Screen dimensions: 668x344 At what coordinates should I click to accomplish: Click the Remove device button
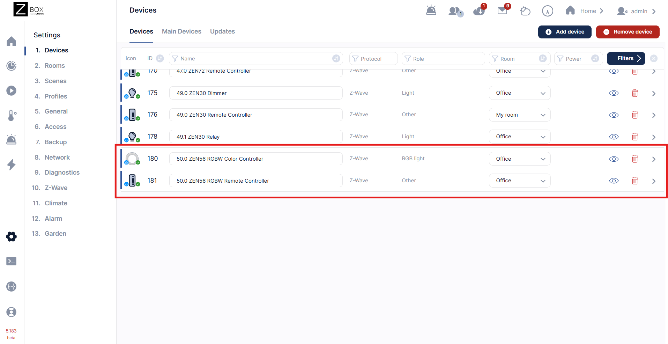coord(628,32)
